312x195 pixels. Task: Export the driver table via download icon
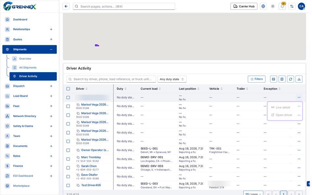point(299,79)
